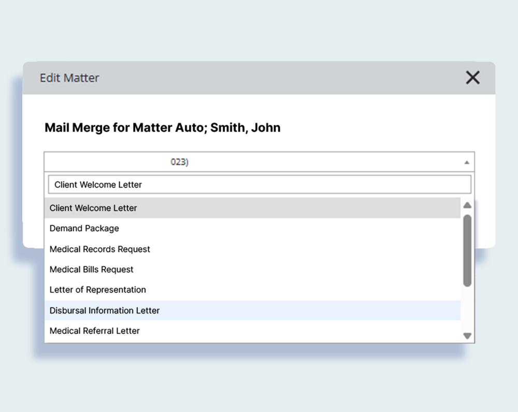
Task: Click the list's scroll down arrow
Action: pyautogui.click(x=467, y=336)
